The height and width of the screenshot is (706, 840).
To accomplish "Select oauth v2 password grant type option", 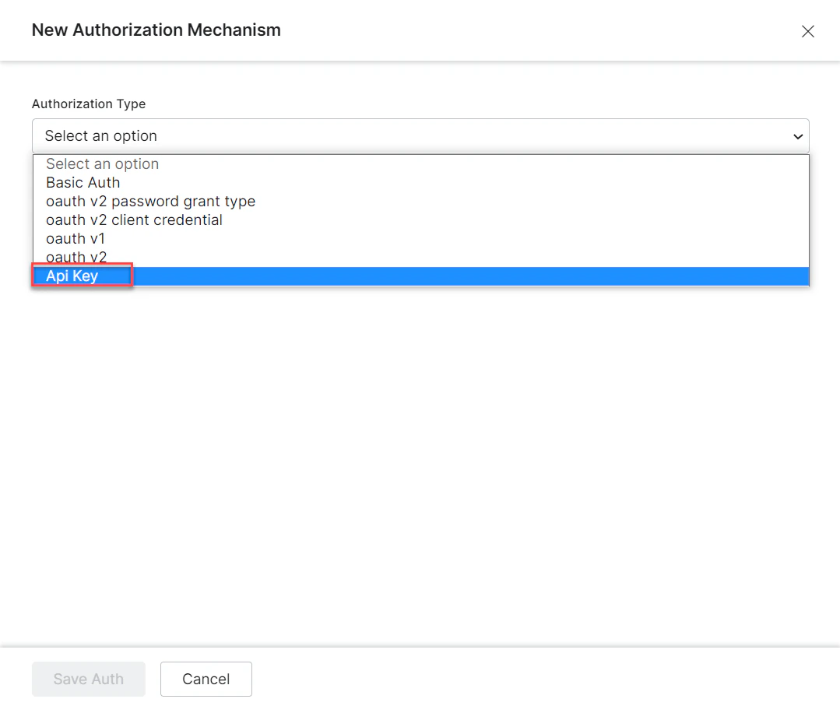I will tap(150, 201).
